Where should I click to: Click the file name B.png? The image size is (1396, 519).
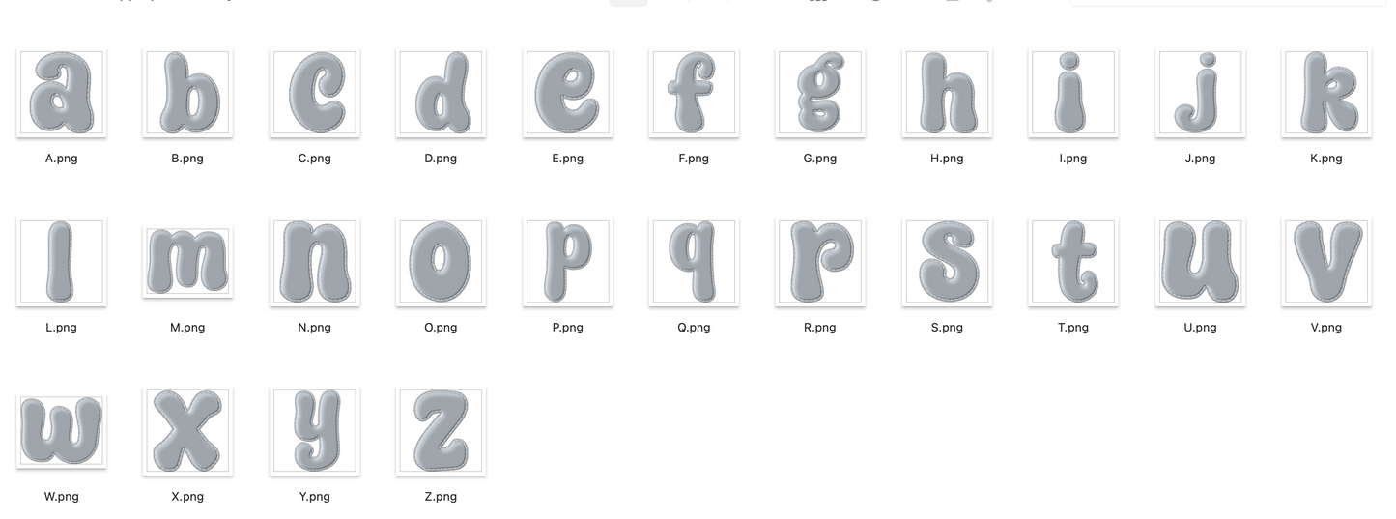(187, 159)
